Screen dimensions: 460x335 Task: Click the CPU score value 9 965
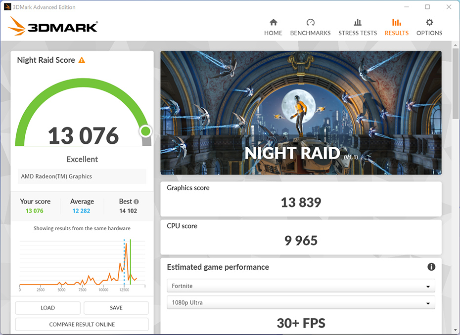coord(301,241)
